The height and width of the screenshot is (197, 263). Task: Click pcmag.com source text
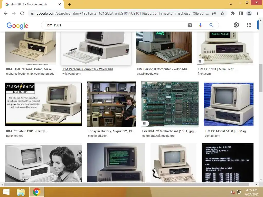tap(212, 136)
